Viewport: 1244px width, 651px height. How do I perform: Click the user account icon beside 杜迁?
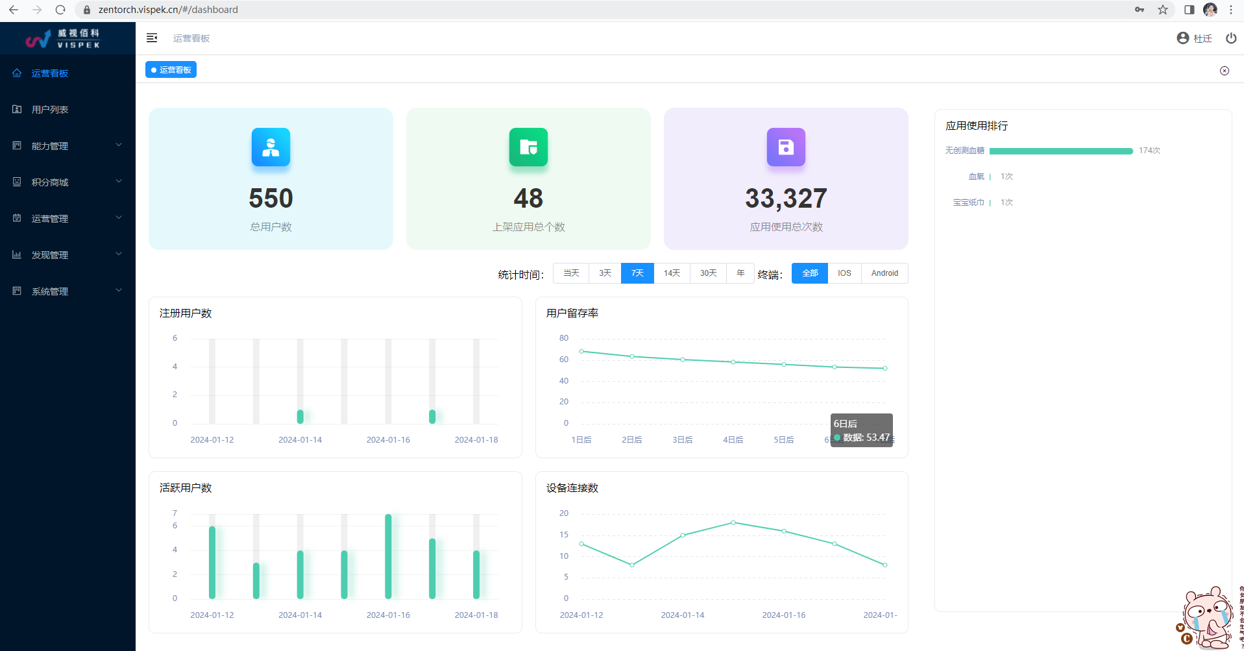tap(1183, 38)
